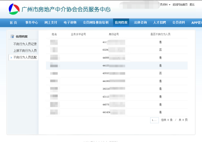
Task: Click the 返回网站首页 link
Action: [x=180, y=5]
